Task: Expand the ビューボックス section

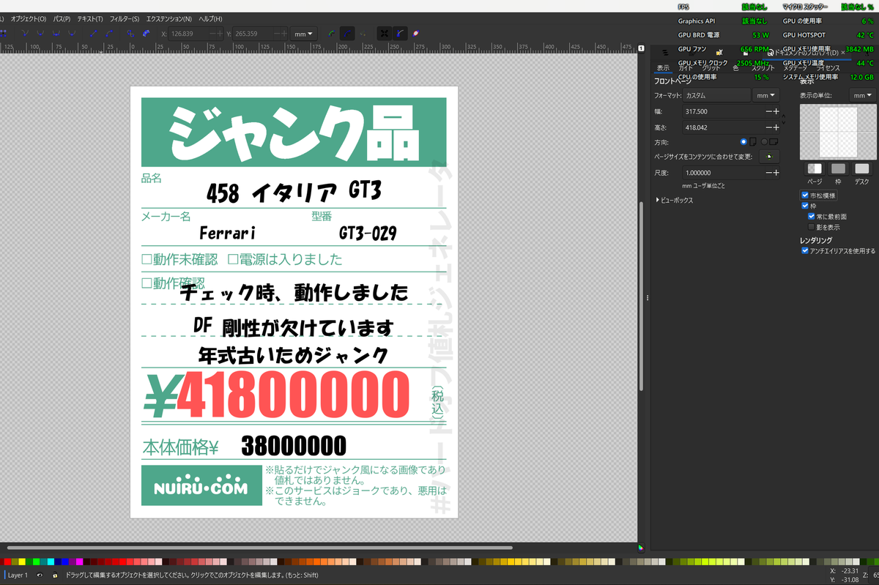Action: click(674, 200)
